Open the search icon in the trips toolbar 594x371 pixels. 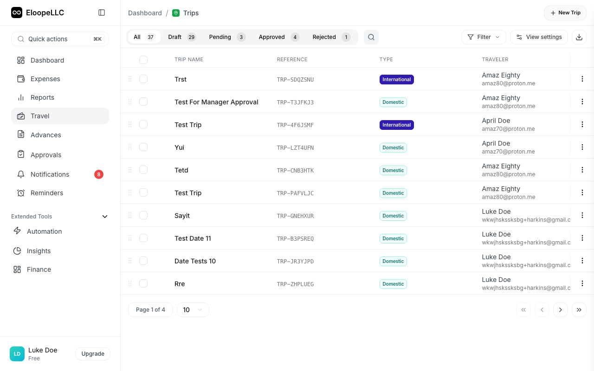pyautogui.click(x=371, y=37)
